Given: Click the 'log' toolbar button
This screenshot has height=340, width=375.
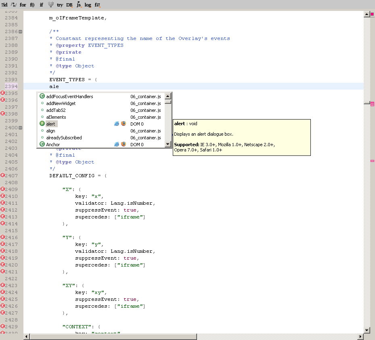Looking at the screenshot, I should click(x=88, y=5).
